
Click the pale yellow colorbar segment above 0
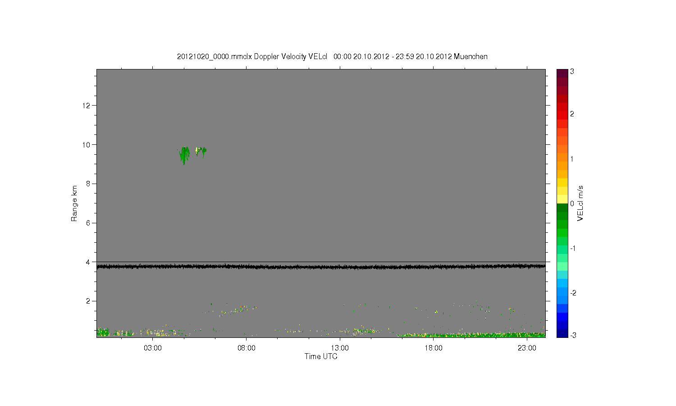click(x=562, y=199)
